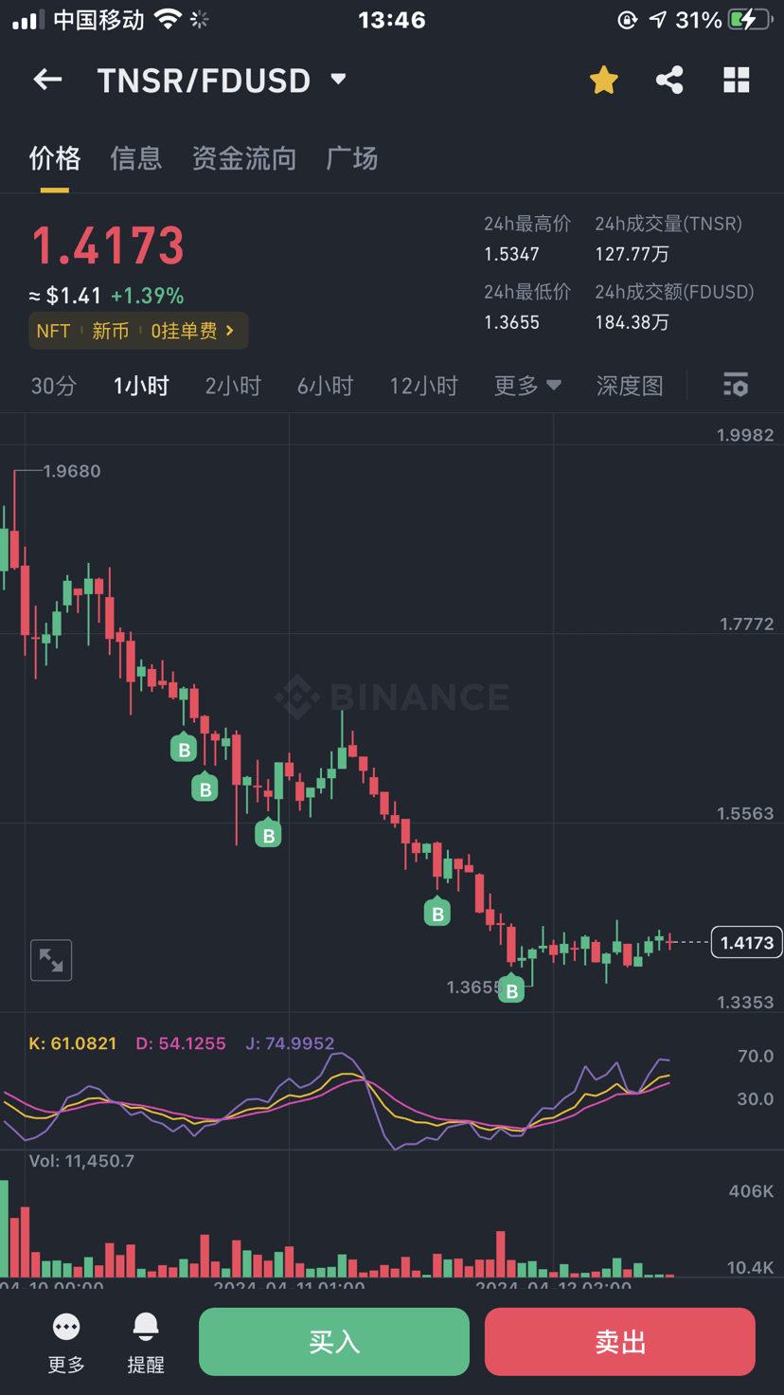Screen dimensions: 784x1395
Task: Switch to the 信息 tab
Action: (136, 158)
